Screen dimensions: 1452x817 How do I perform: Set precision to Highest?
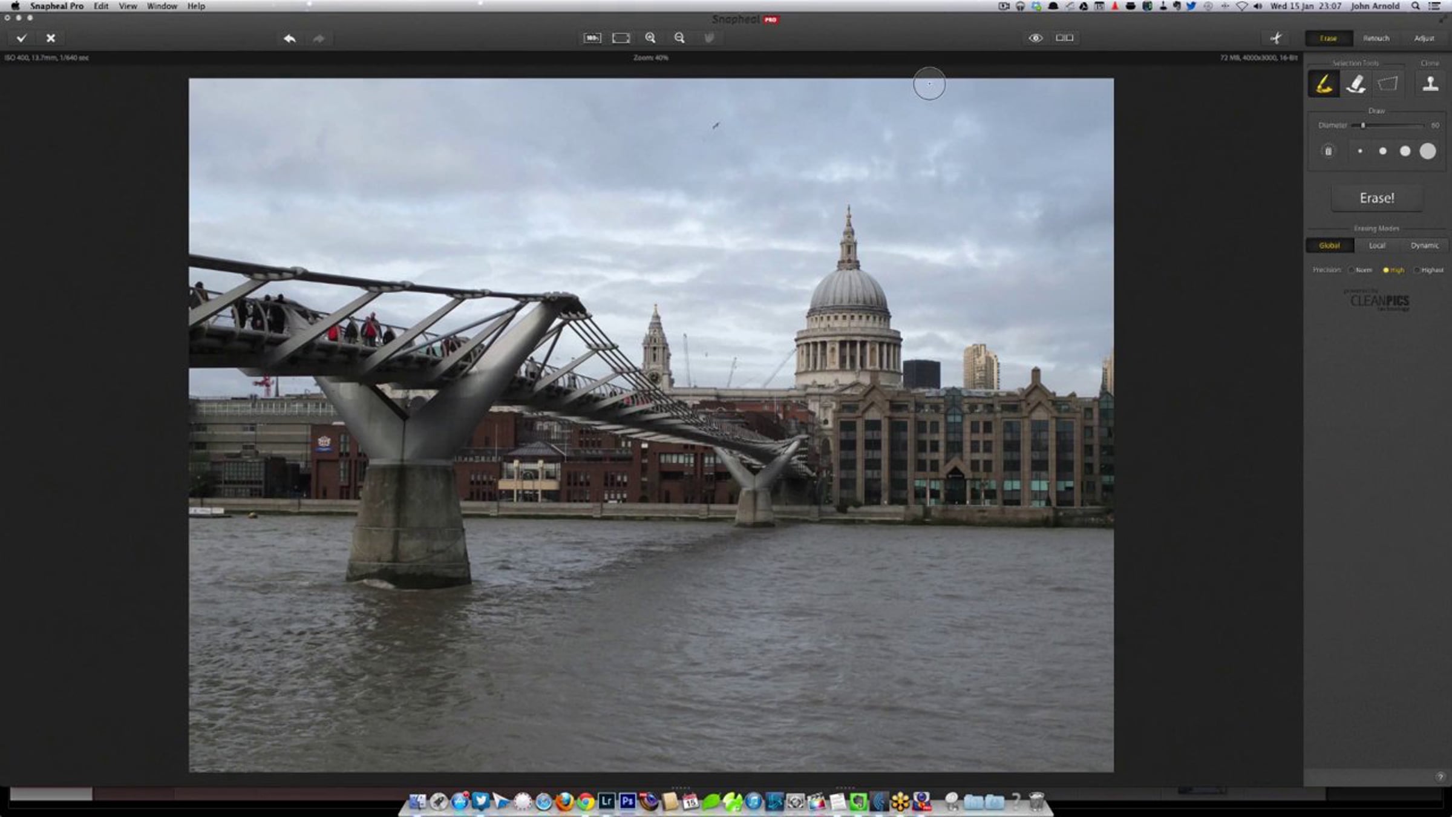point(1417,271)
